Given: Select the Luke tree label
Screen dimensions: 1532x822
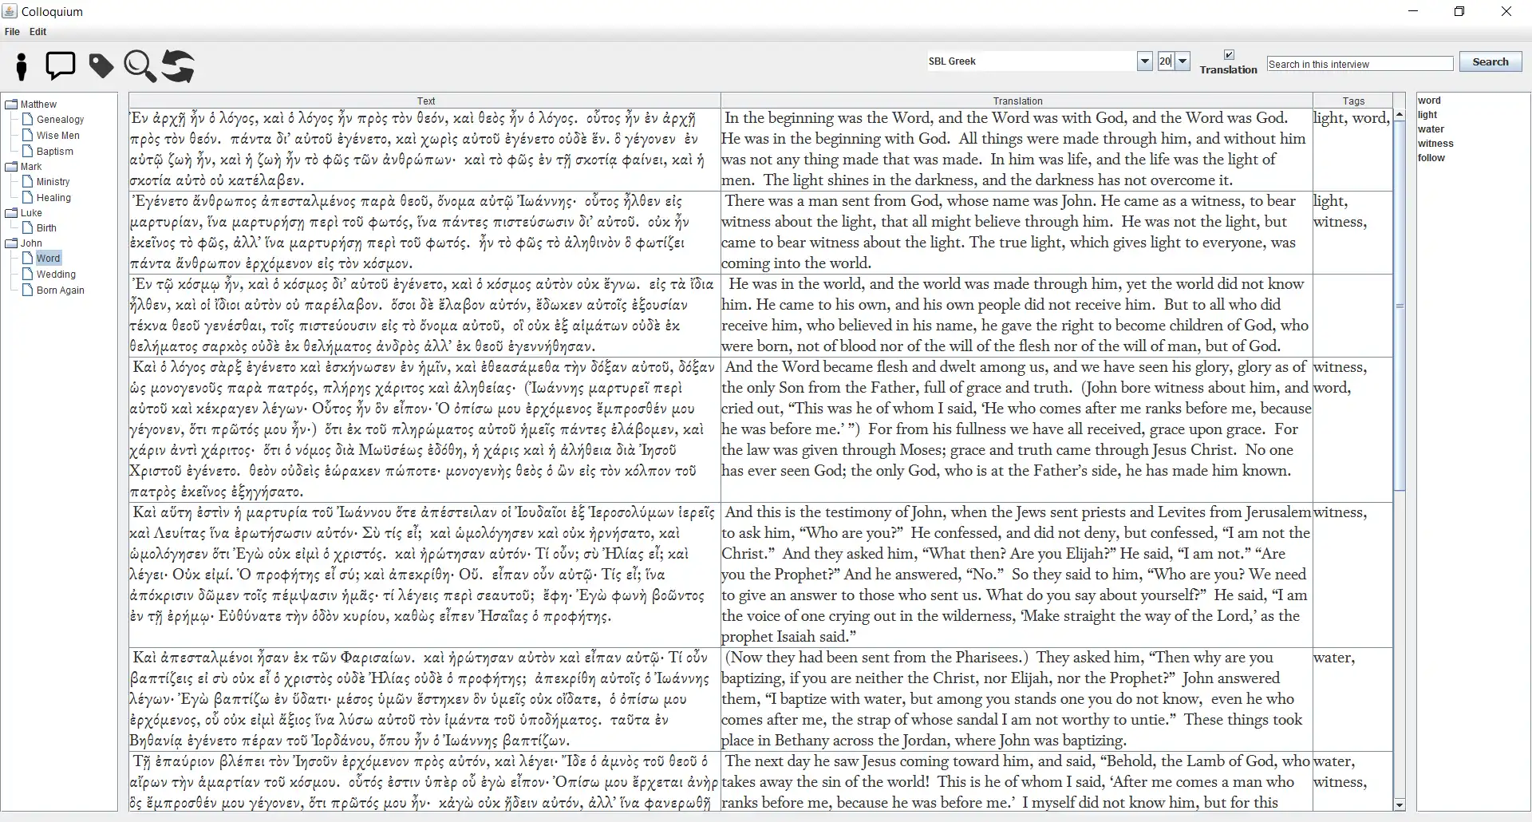Looking at the screenshot, I should 31,213.
